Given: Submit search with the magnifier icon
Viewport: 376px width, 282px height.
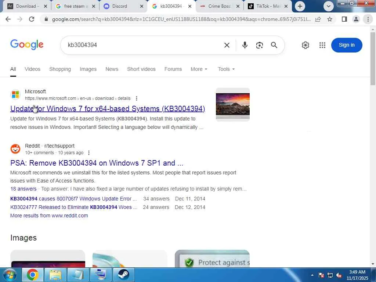Looking at the screenshot, I should click(274, 45).
